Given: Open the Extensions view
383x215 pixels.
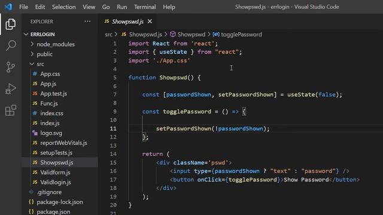Looking at the screenshot, I should tap(11, 110).
